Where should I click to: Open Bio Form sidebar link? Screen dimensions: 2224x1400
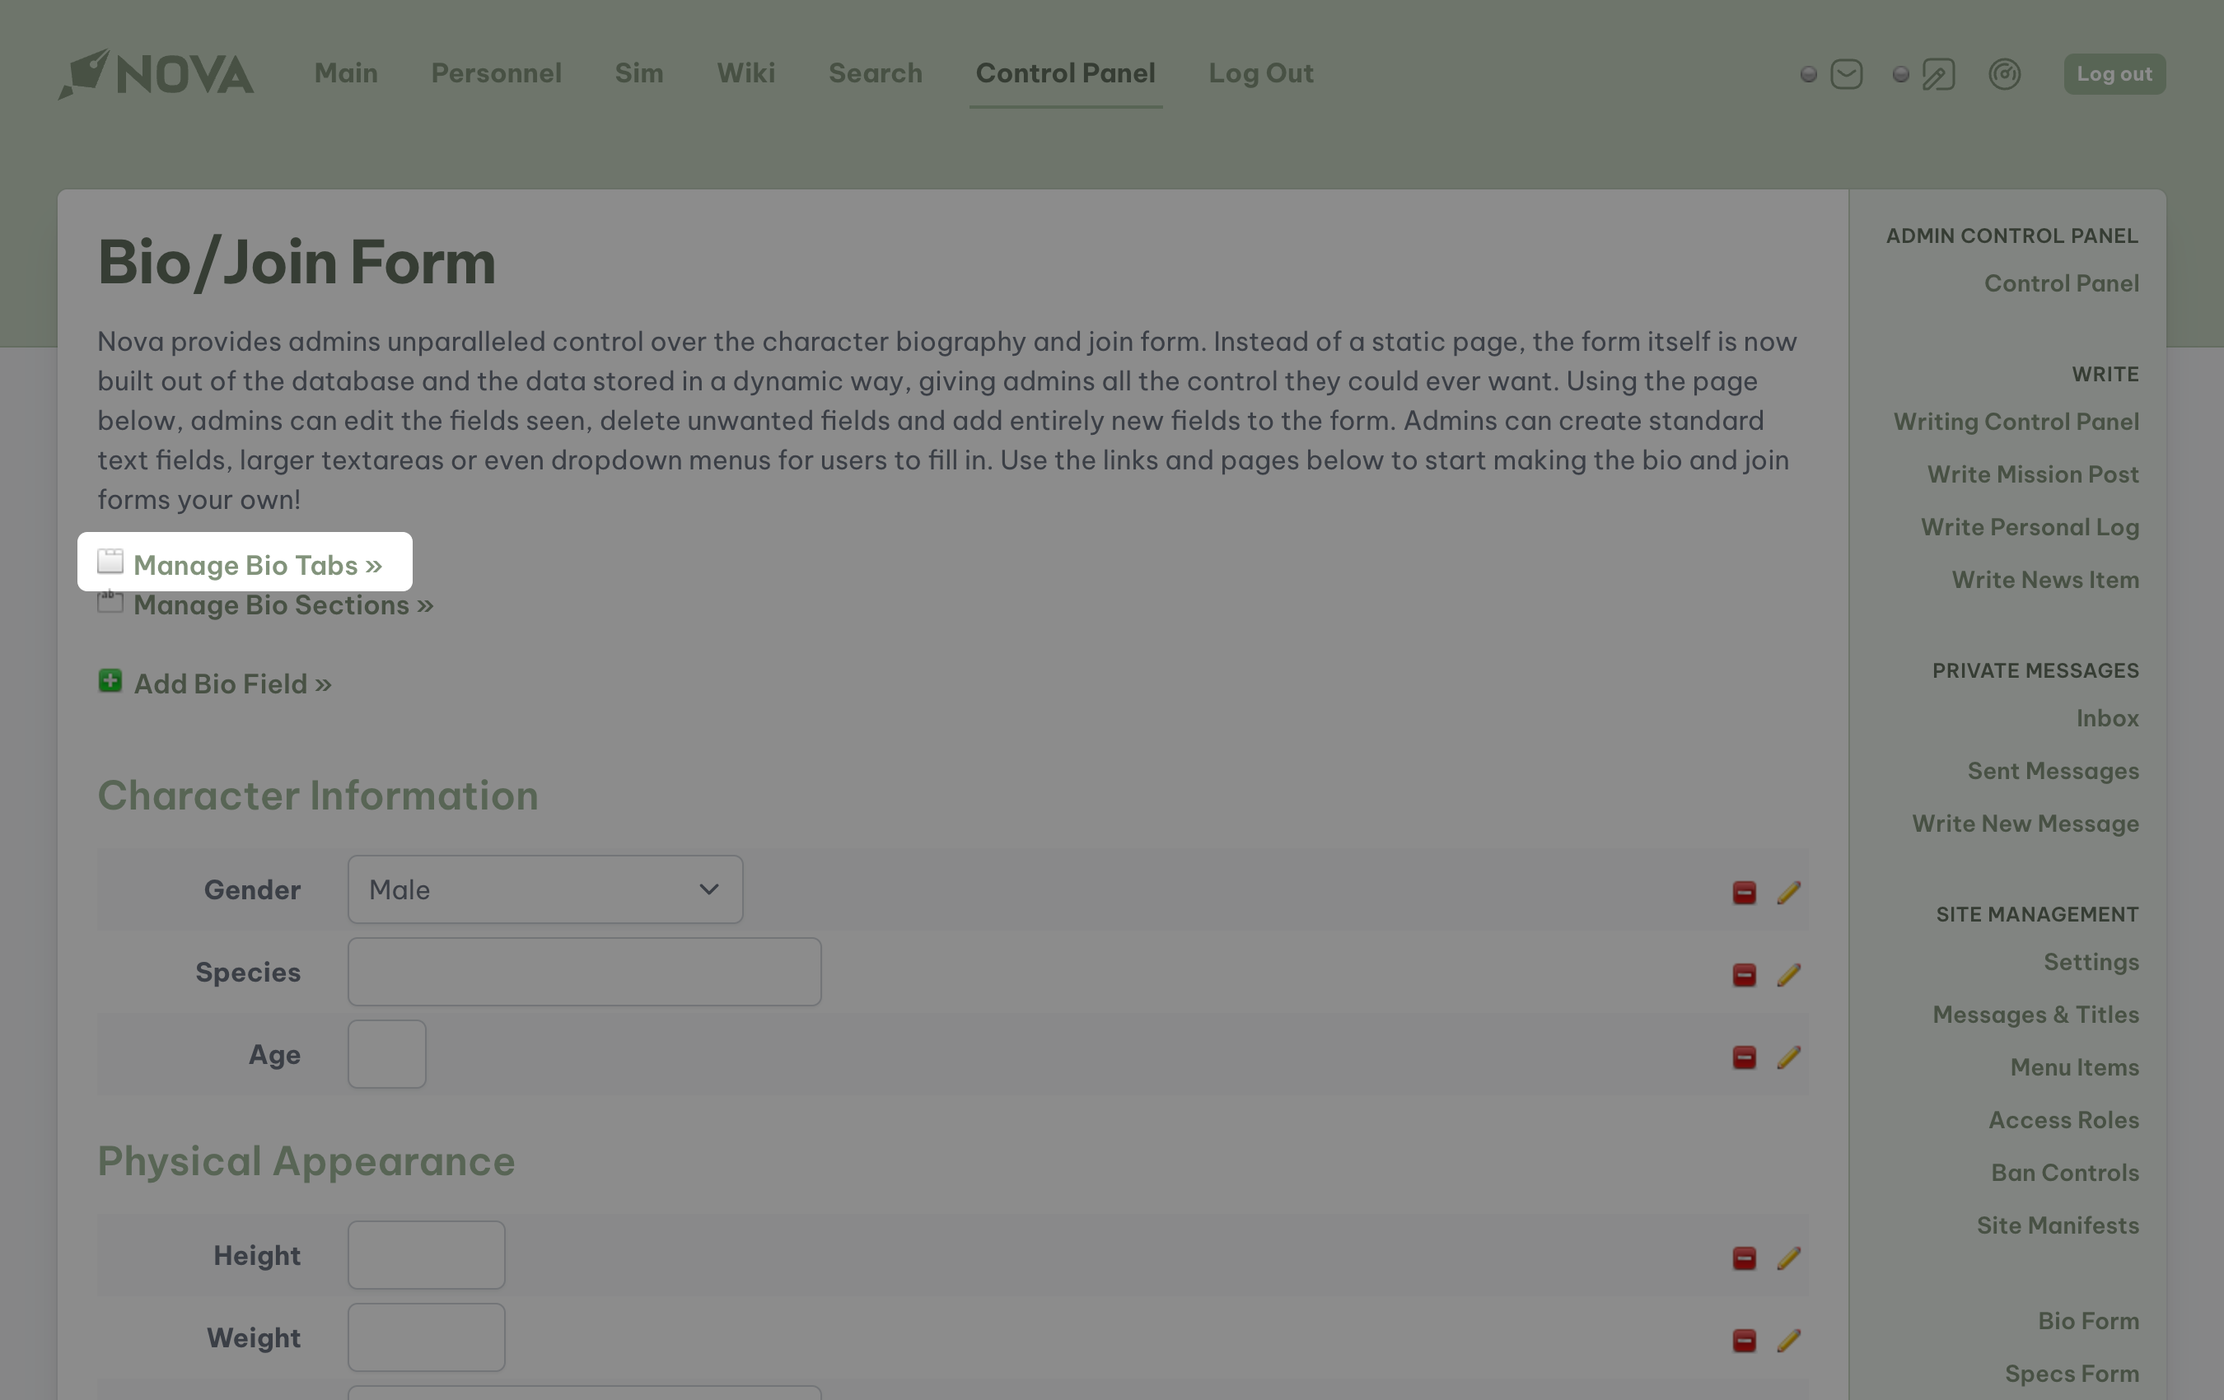(2088, 1322)
